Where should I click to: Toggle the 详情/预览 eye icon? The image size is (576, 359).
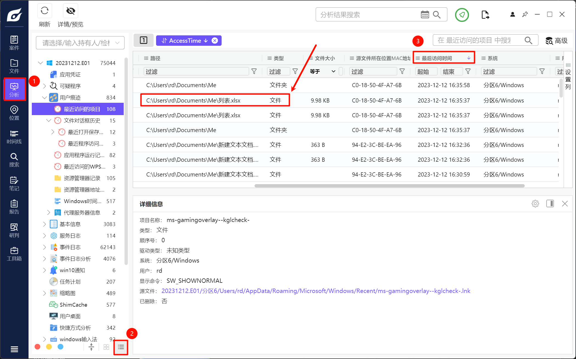point(70,11)
